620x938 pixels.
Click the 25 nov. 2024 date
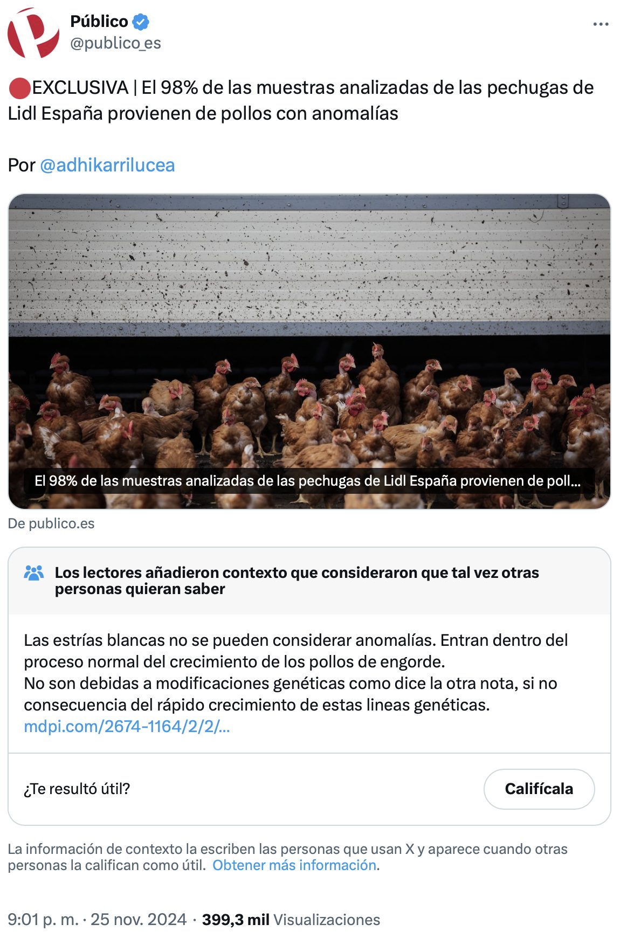point(139,919)
